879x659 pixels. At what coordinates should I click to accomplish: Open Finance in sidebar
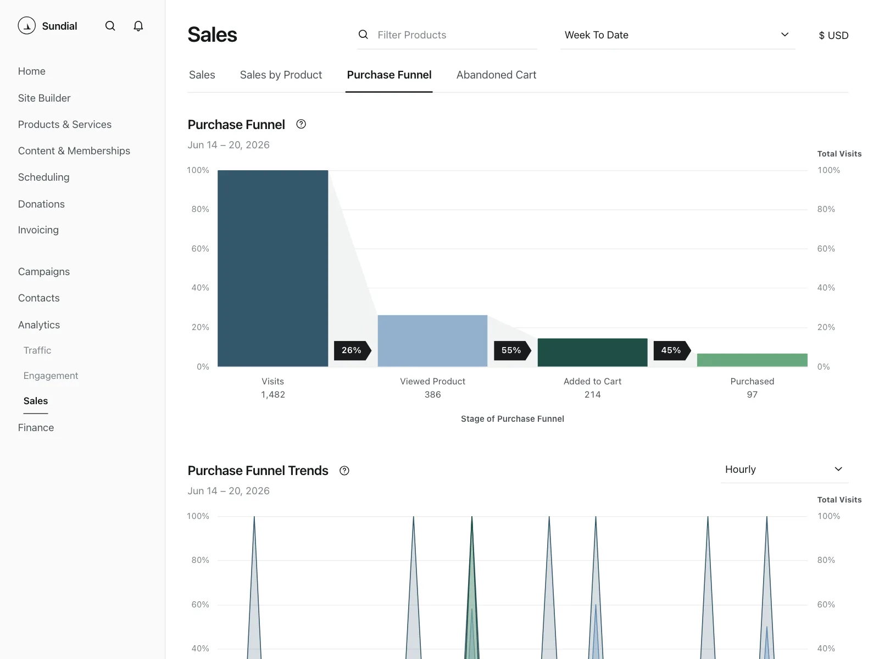pyautogui.click(x=36, y=428)
